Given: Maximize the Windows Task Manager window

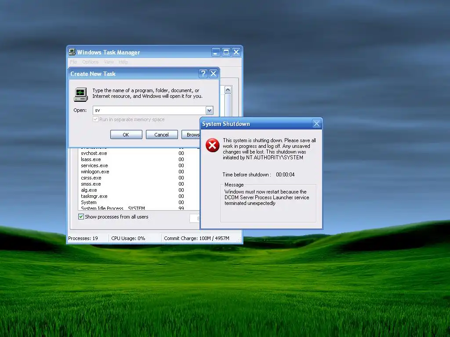Looking at the screenshot, I should pos(226,52).
